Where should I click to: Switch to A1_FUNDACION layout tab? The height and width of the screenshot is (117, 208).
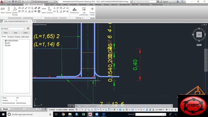coord(17,109)
